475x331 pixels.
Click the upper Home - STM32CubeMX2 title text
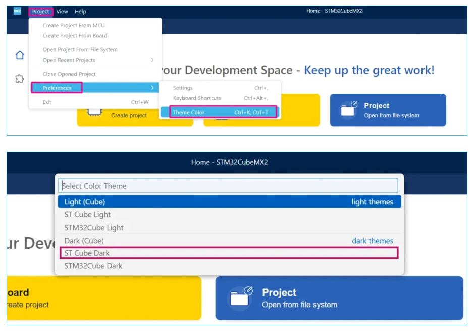pyautogui.click(x=335, y=11)
